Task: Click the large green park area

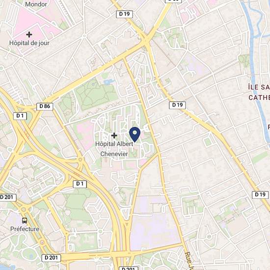Action: 96,95
